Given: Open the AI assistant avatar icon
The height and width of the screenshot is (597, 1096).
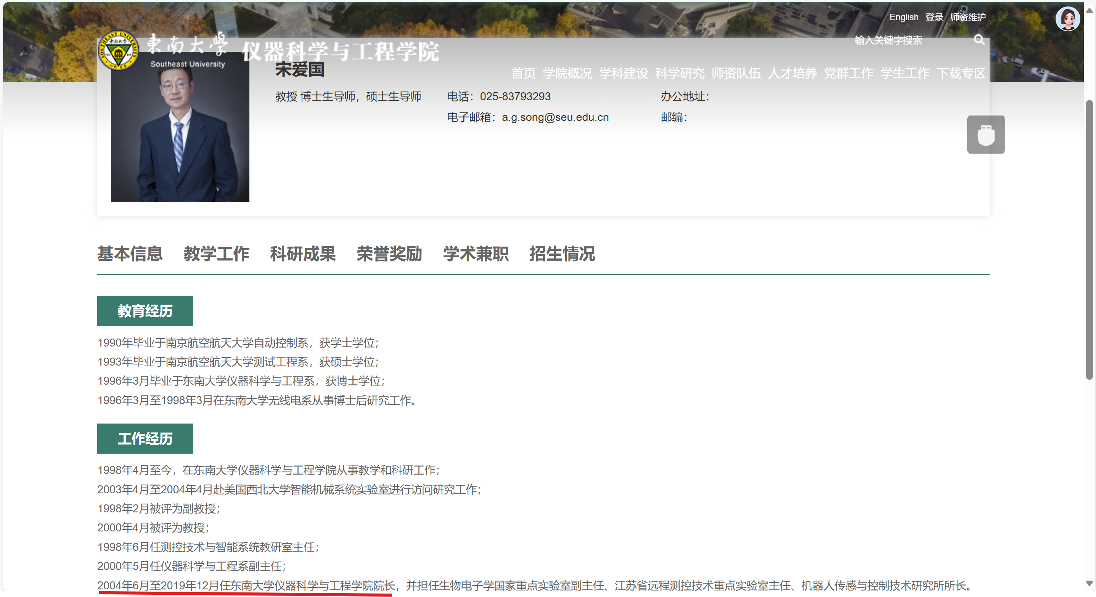Looking at the screenshot, I should pos(1068,19).
